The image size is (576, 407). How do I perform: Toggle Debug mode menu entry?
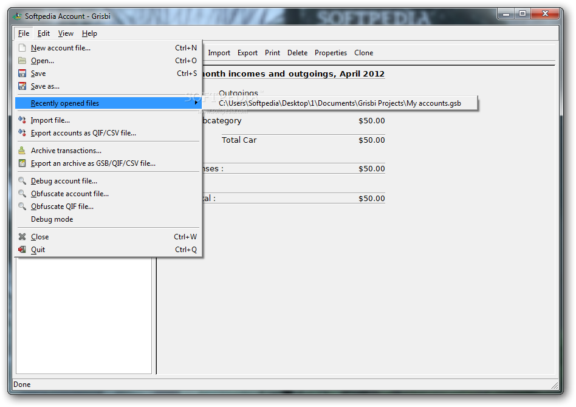point(108,219)
